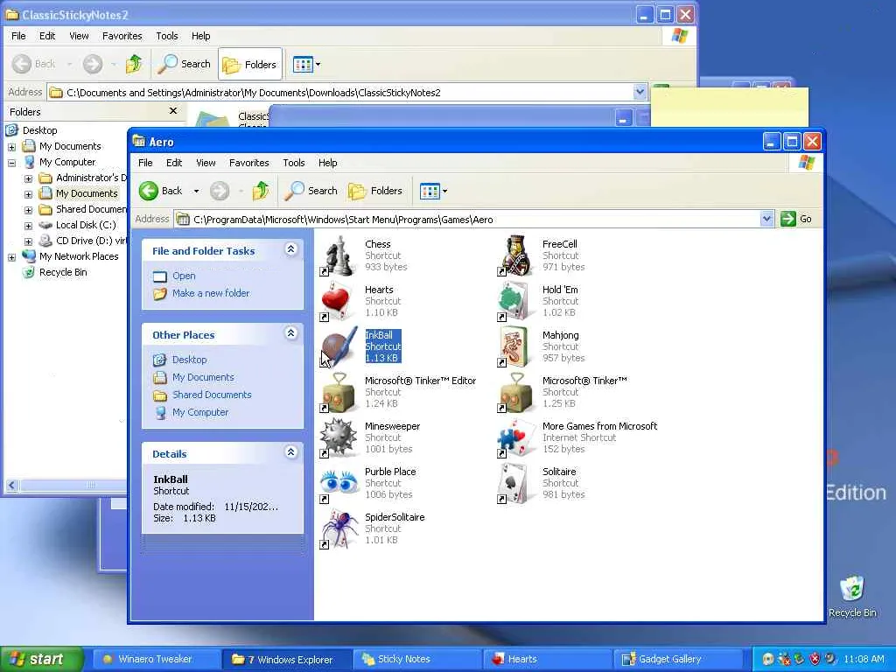Switch to Sticky Notes taskbar button

[416, 659]
